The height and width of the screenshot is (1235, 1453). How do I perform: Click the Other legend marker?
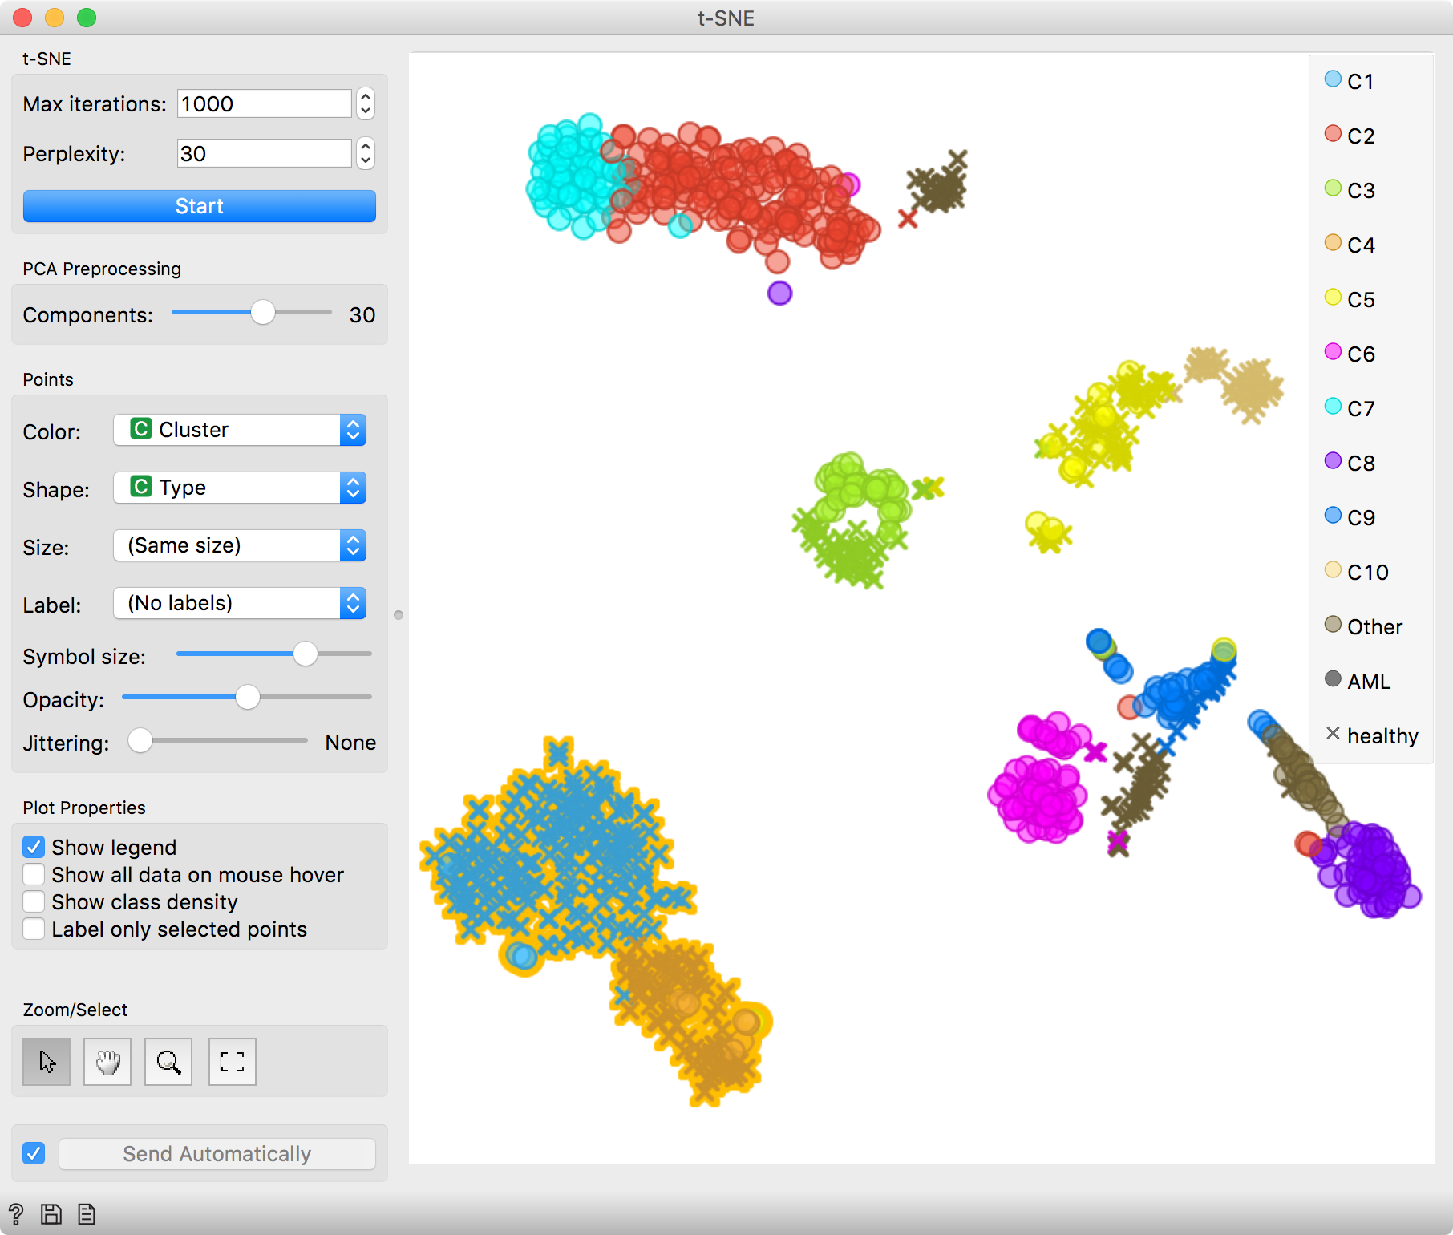click(1333, 625)
